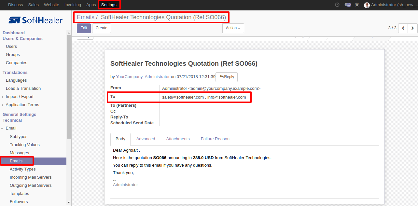418x206 pixels.
Task: Click the SoftHealer logo
Action: [35, 20]
